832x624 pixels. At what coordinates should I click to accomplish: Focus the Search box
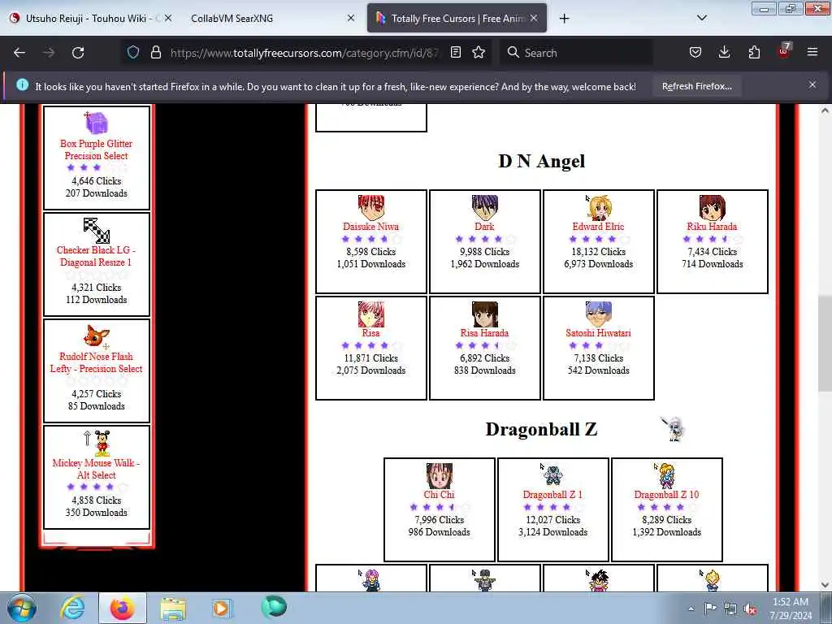576,53
